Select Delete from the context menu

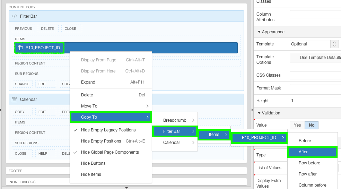click(x=111, y=95)
